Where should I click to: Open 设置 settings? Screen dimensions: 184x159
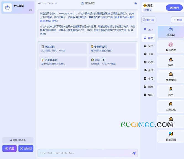pyautogui.click(x=9, y=149)
